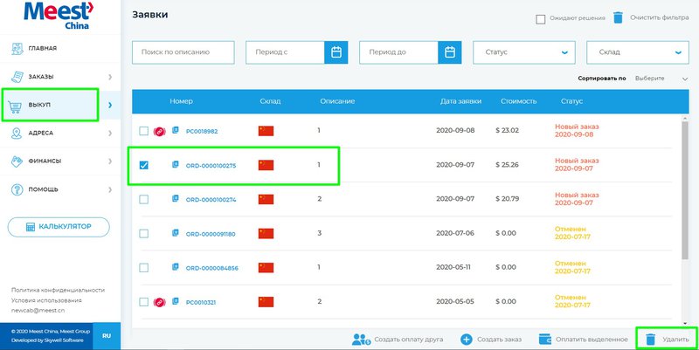Image resolution: width=699 pixels, height=350 pixels.
Task: Expand Помощь menu chevron
Action: click(110, 189)
